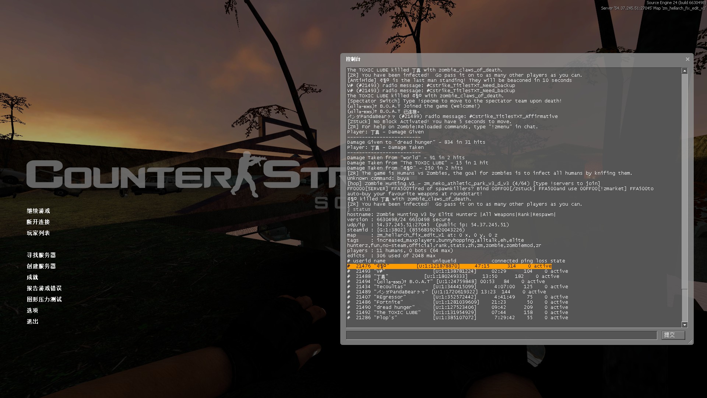Click status row for B.O.A.T userid 21494
The image size is (707, 398).
(x=445, y=282)
